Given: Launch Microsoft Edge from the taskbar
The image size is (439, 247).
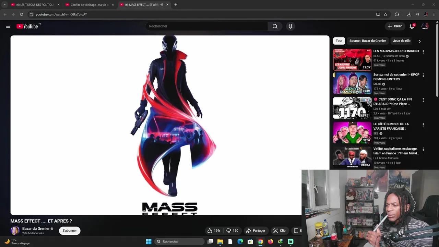Looking at the screenshot, I should pos(240,242).
